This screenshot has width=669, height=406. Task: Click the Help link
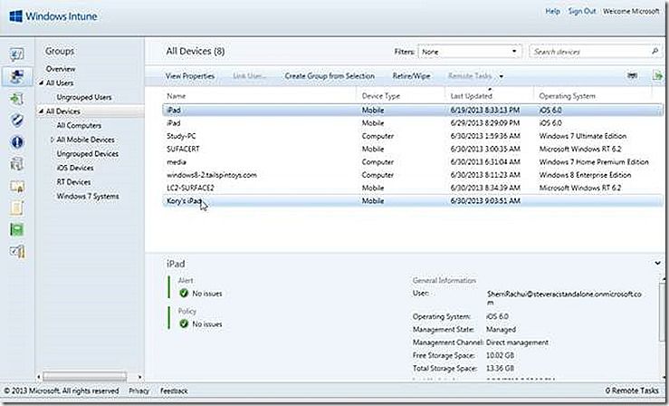coord(552,12)
